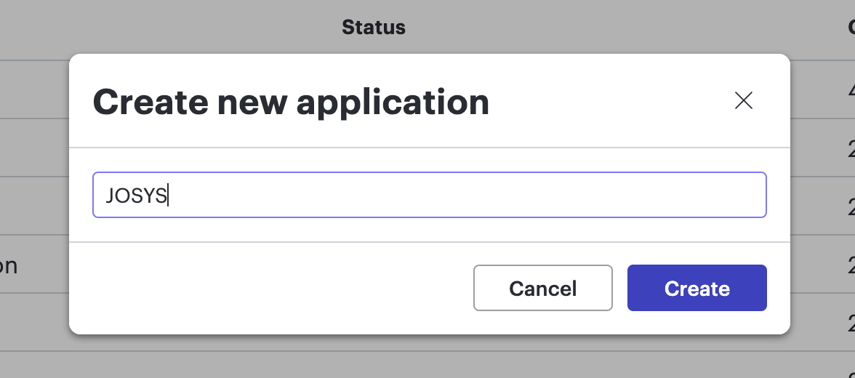855x378 pixels.
Task: Focus the application name input field
Action: click(x=429, y=195)
